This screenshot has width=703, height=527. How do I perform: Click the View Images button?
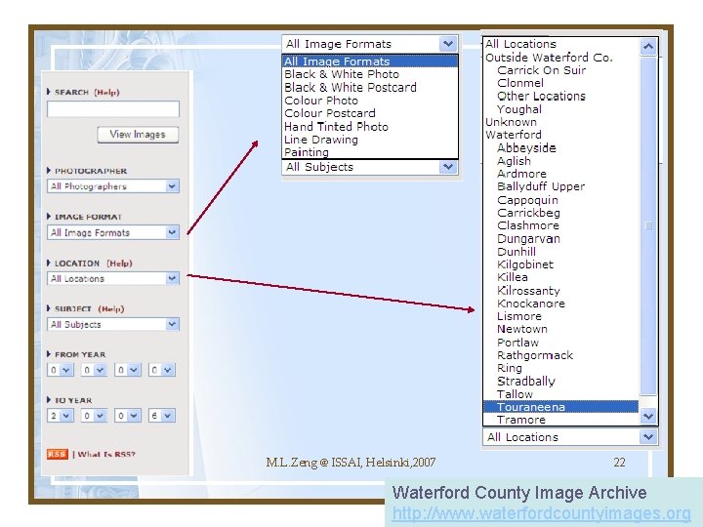pyautogui.click(x=138, y=135)
